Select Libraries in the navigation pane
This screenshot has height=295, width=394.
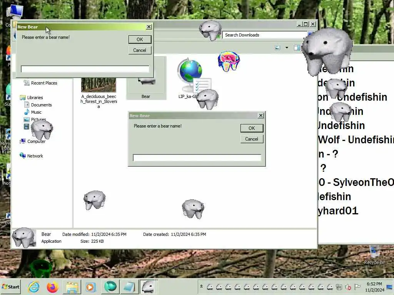[32, 97]
